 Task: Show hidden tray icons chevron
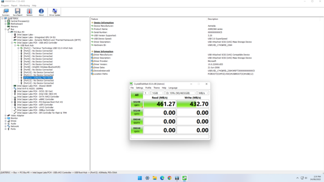[297, 178]
